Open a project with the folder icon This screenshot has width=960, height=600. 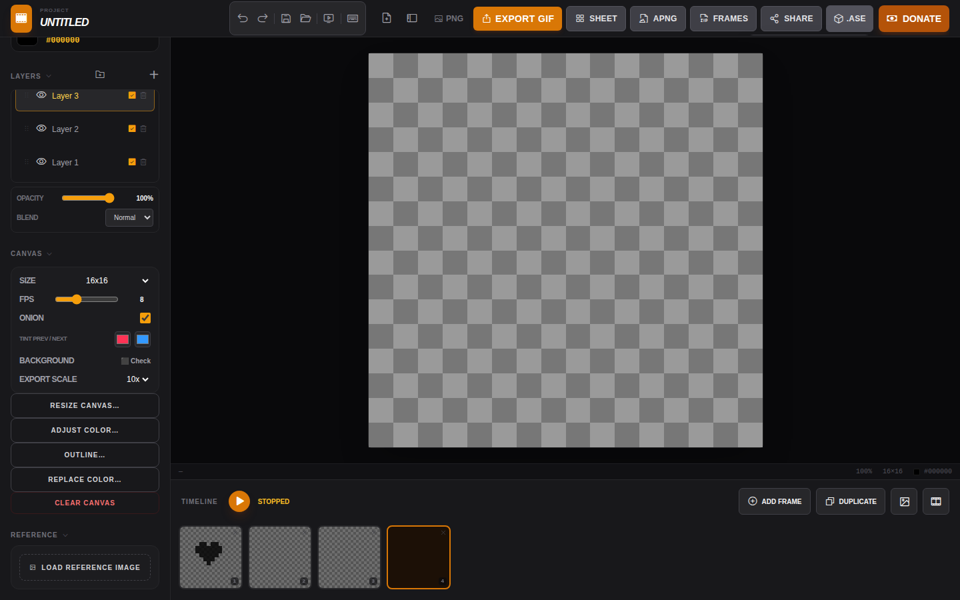(306, 19)
